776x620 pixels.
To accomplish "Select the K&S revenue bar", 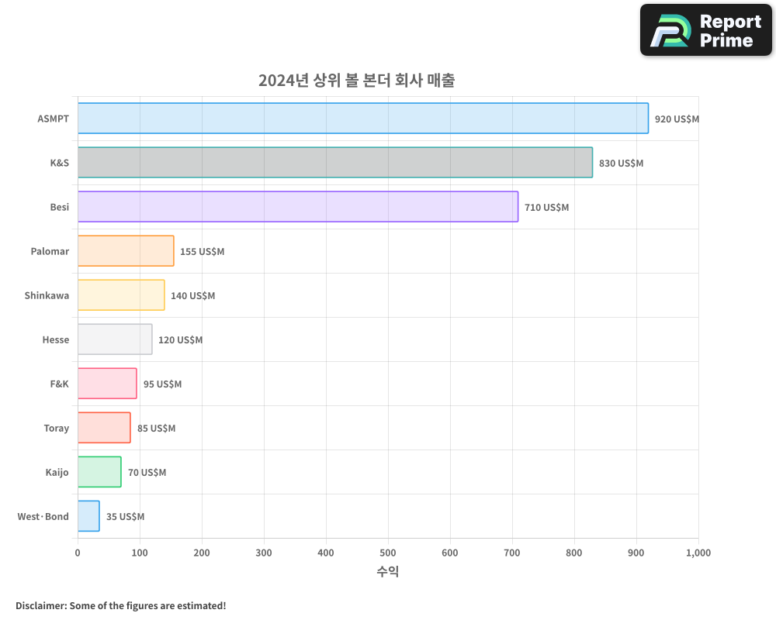I will tap(334, 163).
